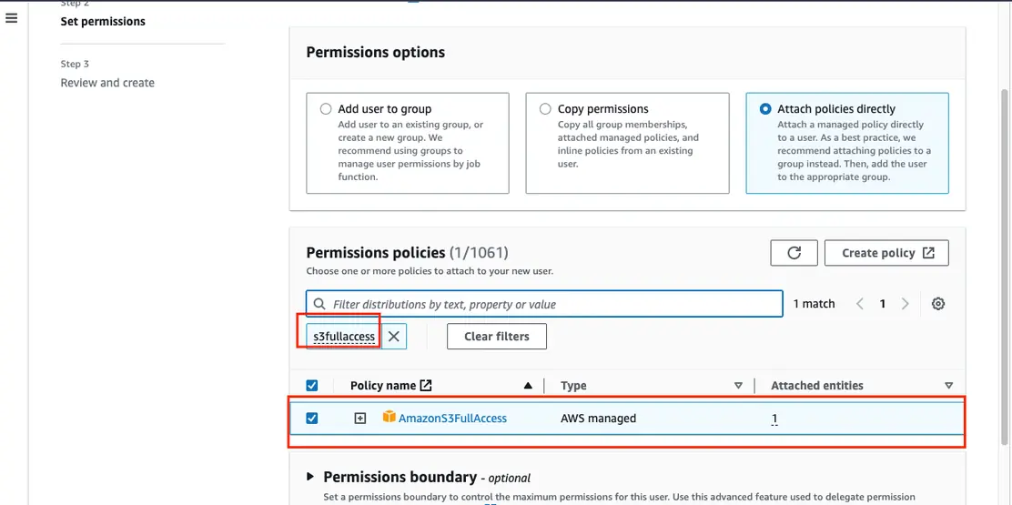Sort by Attached entities column arrow
The image size is (1012, 505).
point(948,386)
